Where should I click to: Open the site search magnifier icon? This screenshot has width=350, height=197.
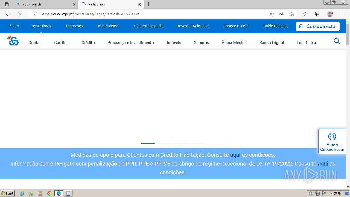click(337, 41)
